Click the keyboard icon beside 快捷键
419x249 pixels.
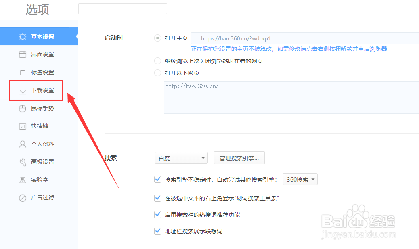23,126
